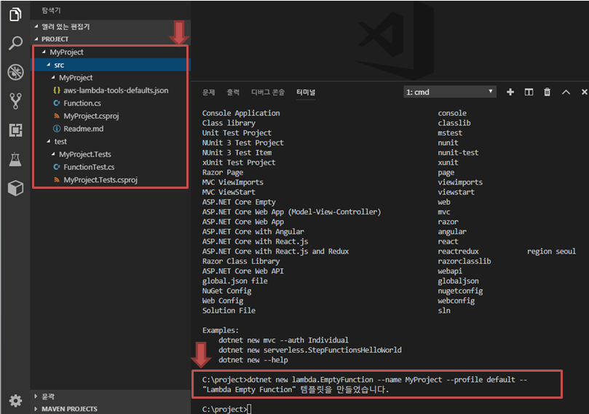
Task: Split the terminal with the split icon
Action: pyautogui.click(x=529, y=92)
